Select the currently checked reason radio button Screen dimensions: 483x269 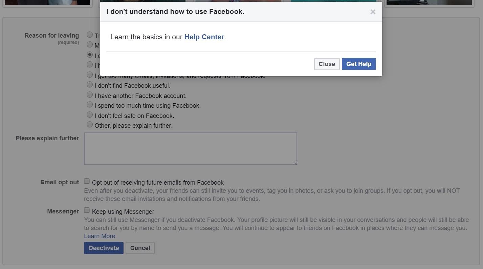tap(90, 55)
